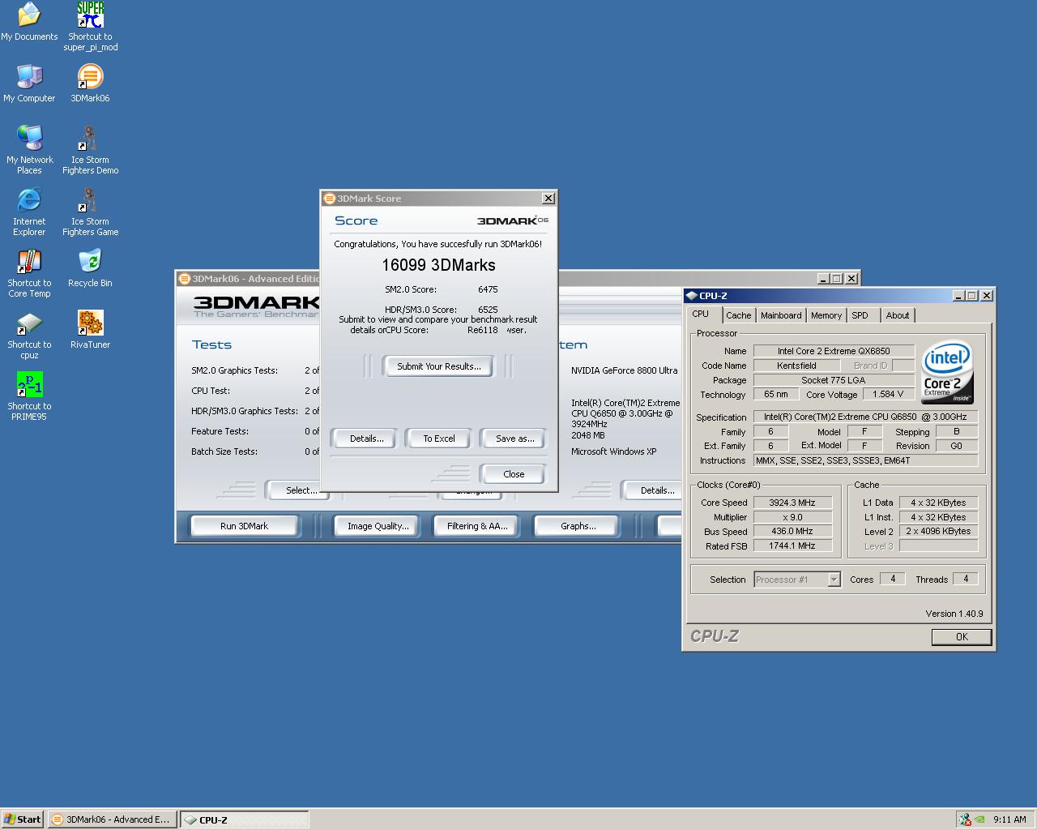Open Internet Explorer desktop icon

click(x=29, y=212)
